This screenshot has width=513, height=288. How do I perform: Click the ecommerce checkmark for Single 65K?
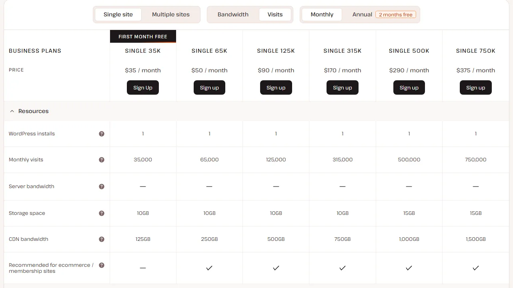point(209,268)
